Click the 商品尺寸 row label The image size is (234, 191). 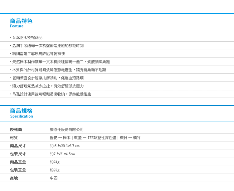coord(18,146)
